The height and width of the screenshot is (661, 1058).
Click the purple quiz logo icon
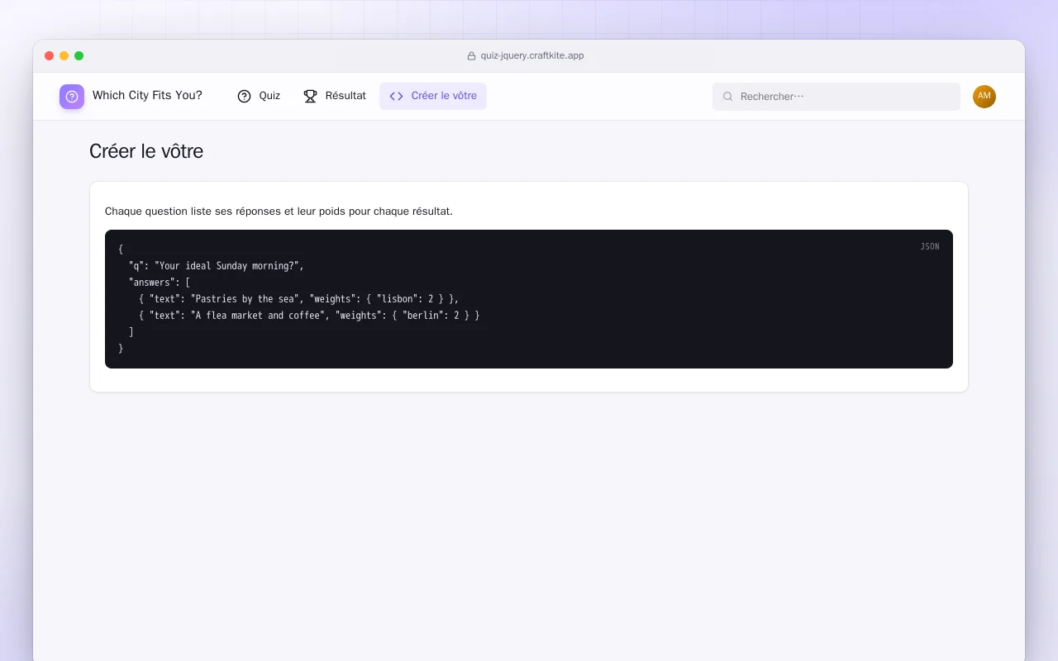72,97
